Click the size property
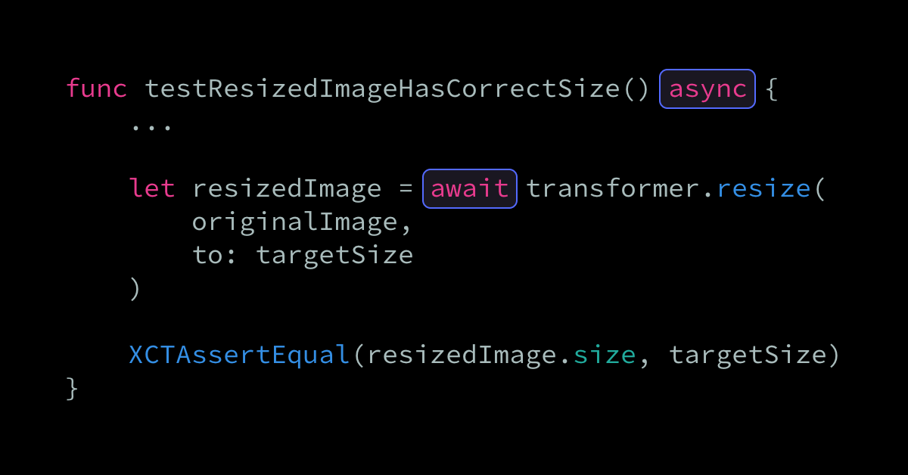The height and width of the screenshot is (475, 908). pos(605,355)
